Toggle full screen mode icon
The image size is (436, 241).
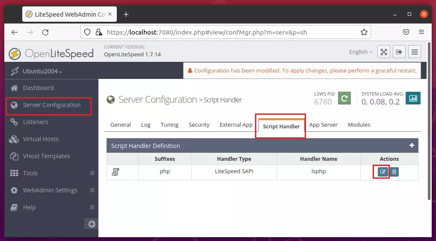coord(384,52)
